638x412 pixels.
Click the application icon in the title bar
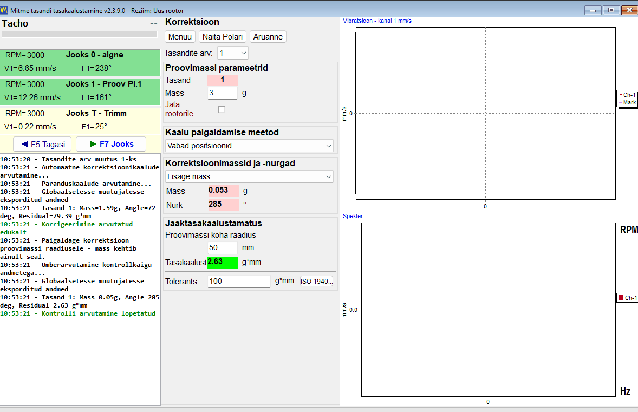tap(4, 10)
